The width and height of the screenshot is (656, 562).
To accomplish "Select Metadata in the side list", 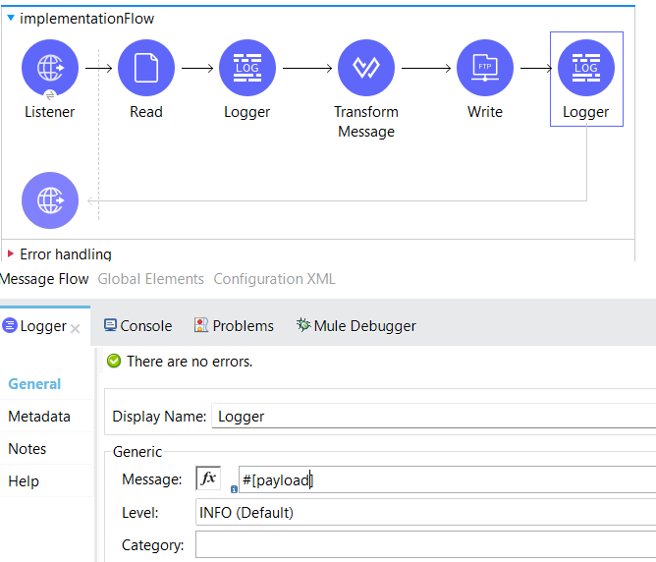I will tap(39, 417).
